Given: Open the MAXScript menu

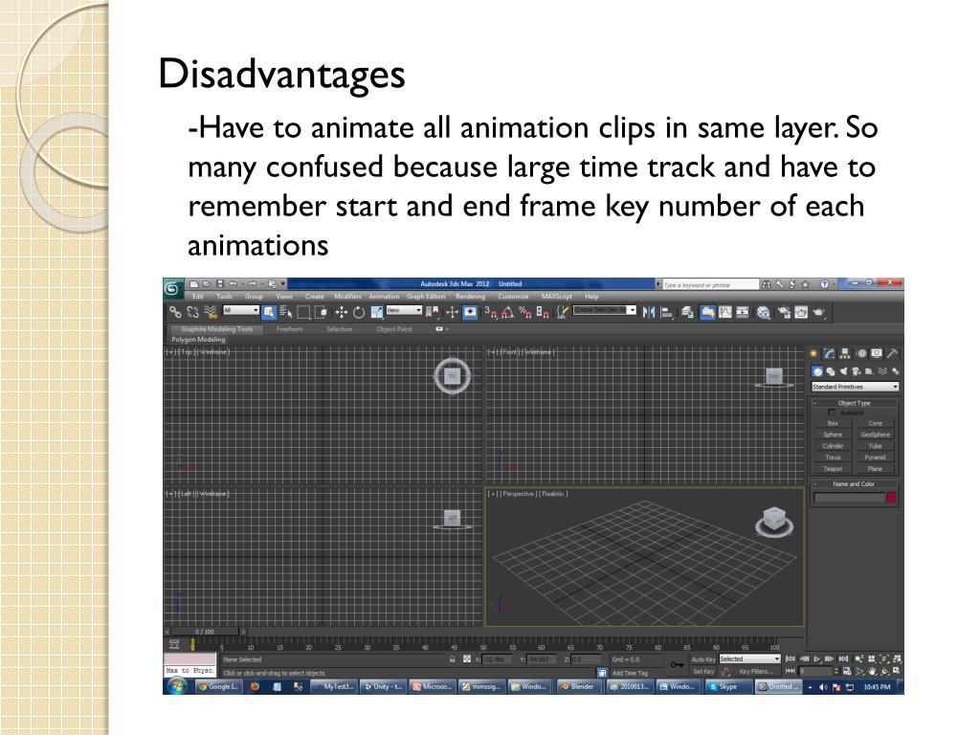Looking at the screenshot, I should (556, 297).
